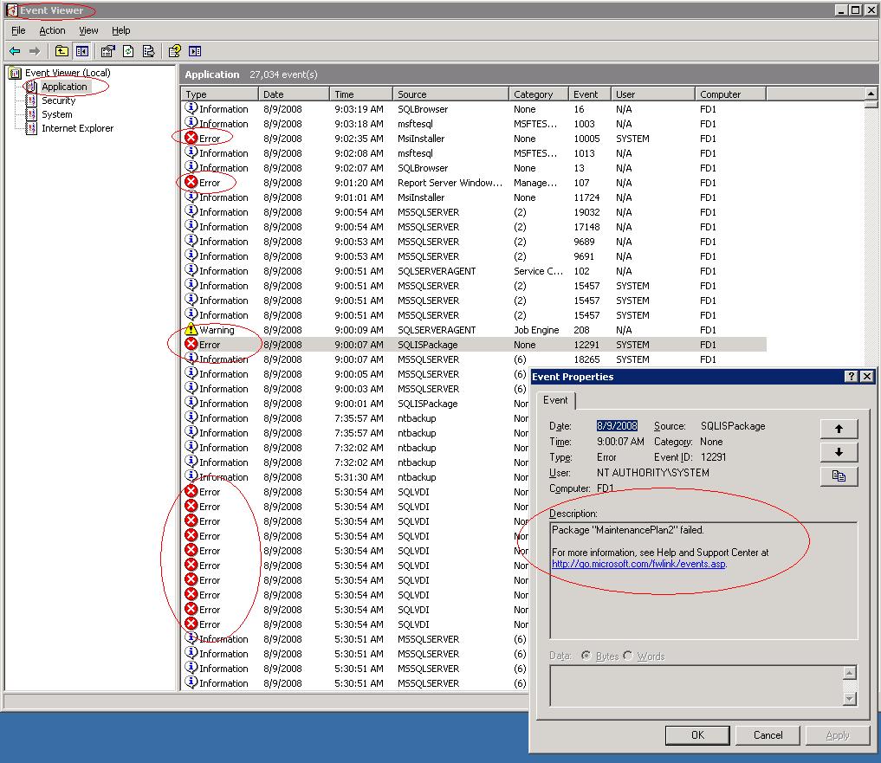Open the View menu
Screen dimensions: 881x763
tap(88, 30)
